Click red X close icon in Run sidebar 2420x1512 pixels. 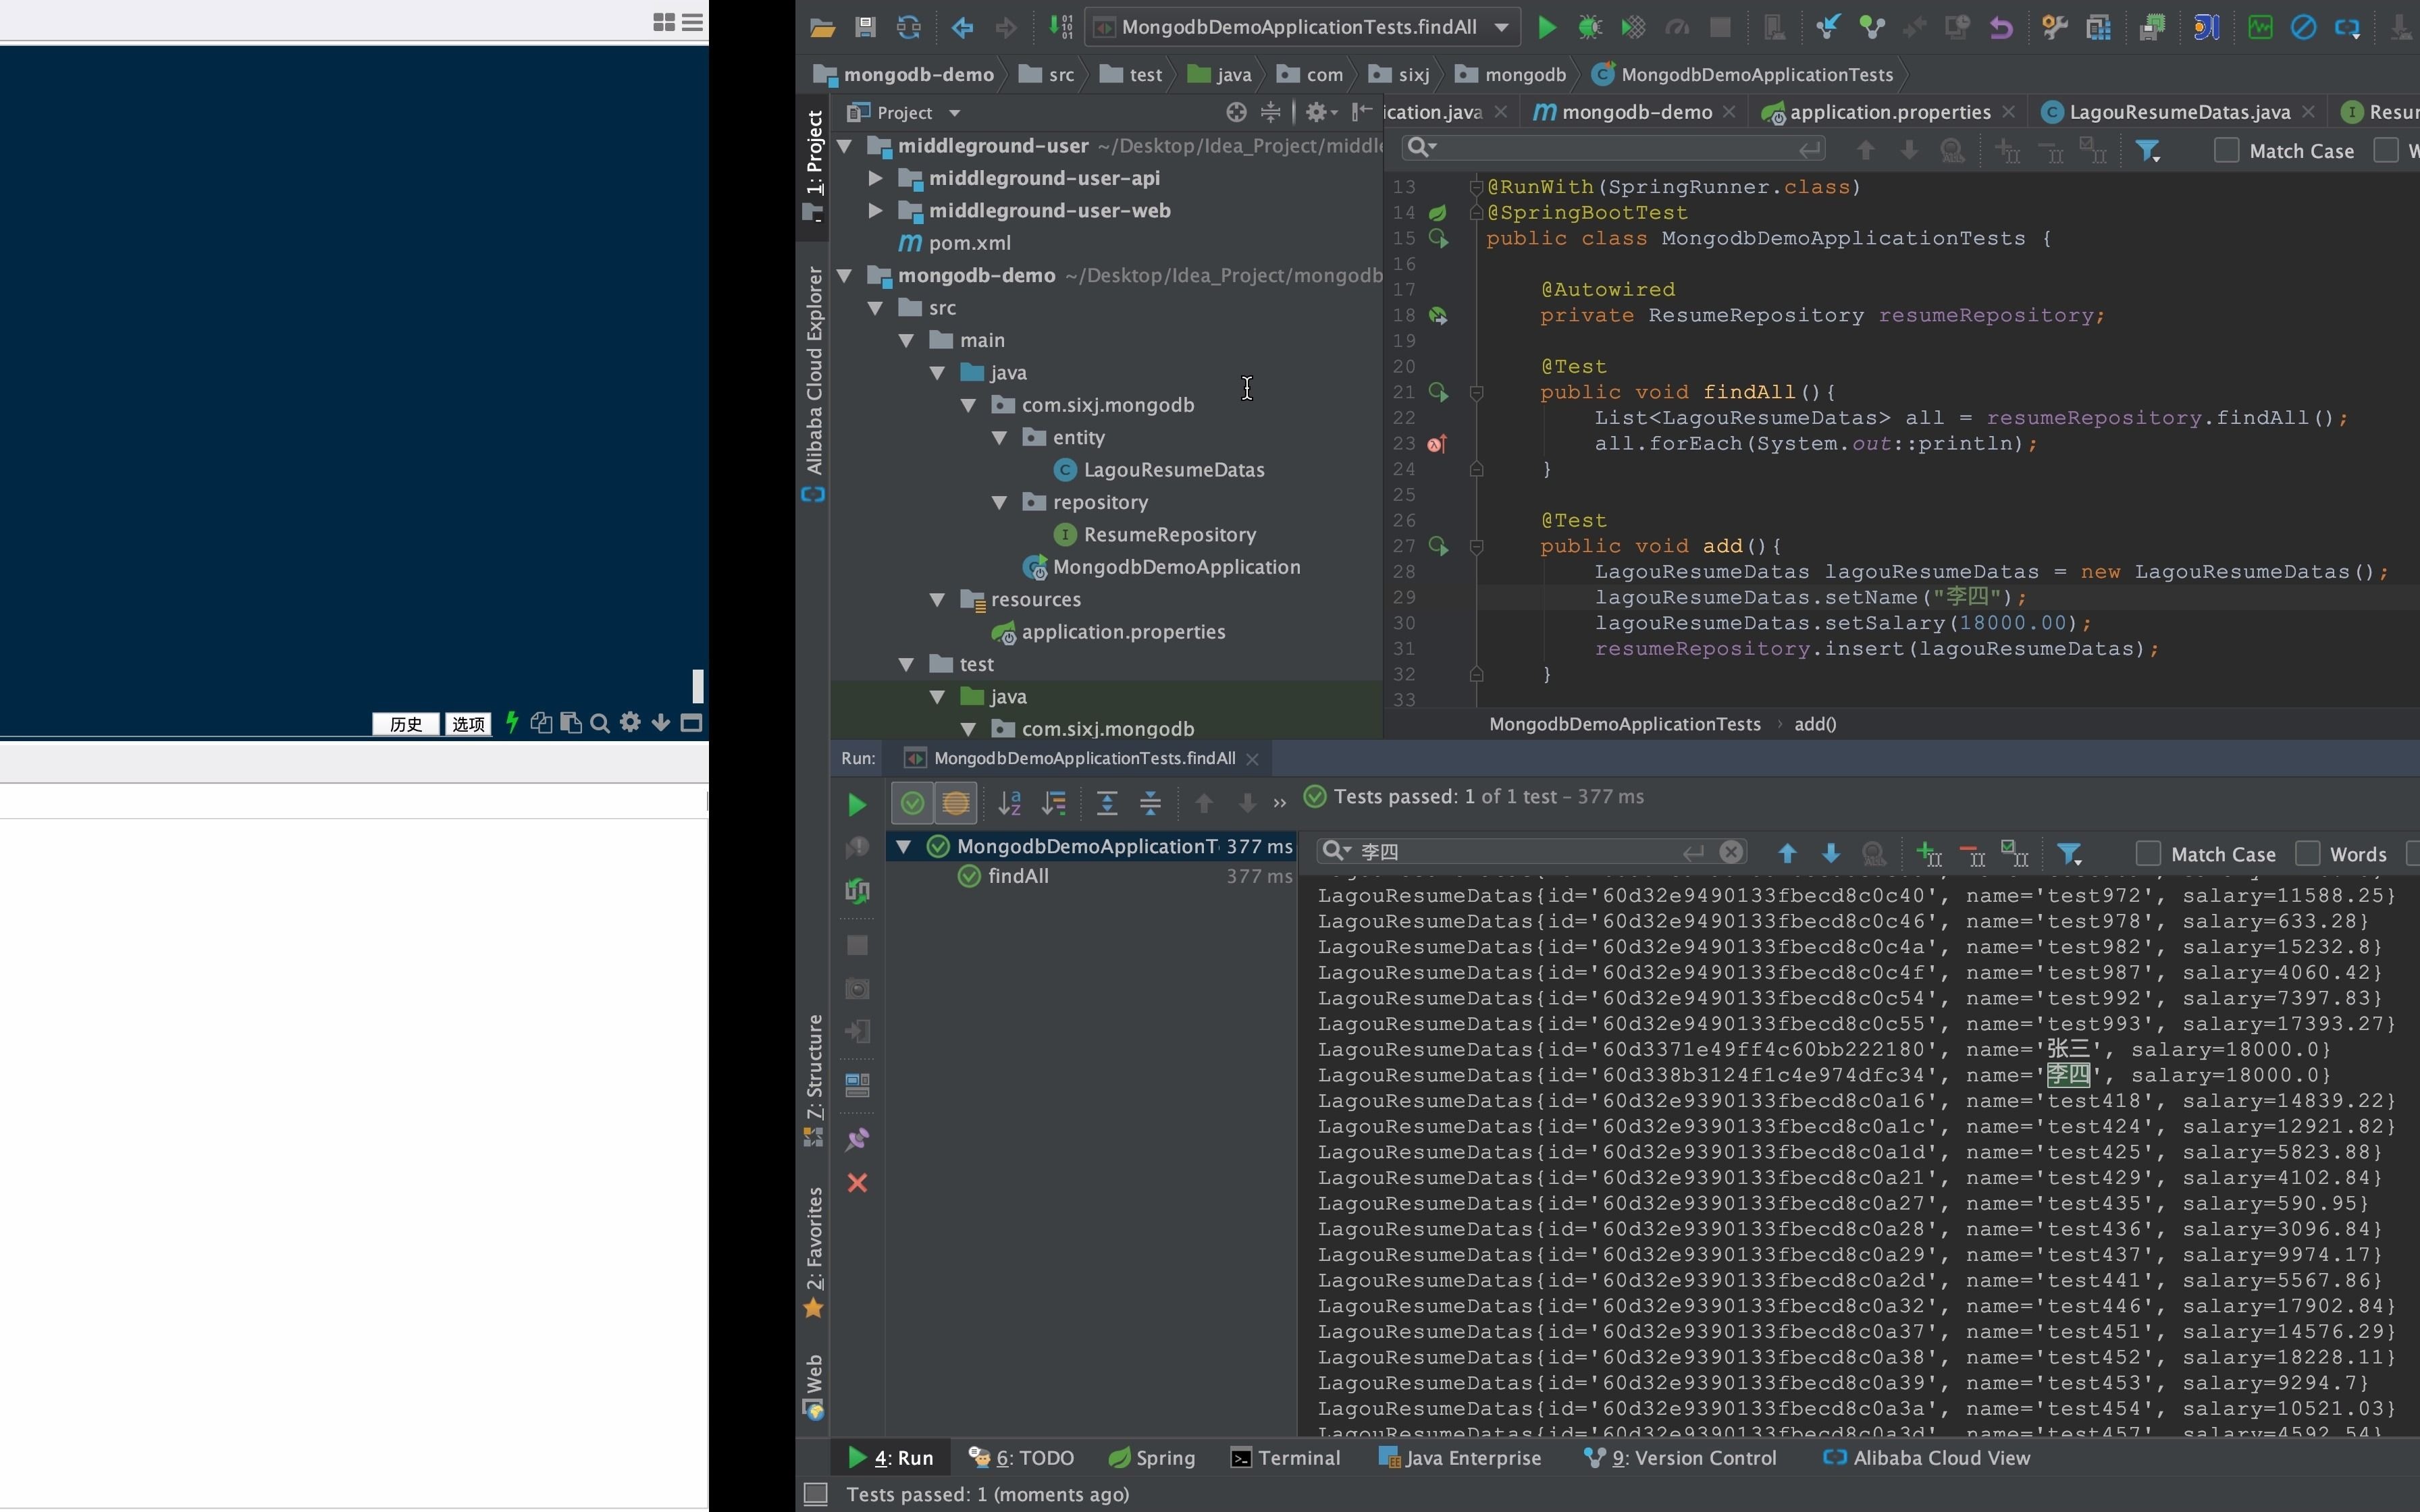click(857, 1183)
